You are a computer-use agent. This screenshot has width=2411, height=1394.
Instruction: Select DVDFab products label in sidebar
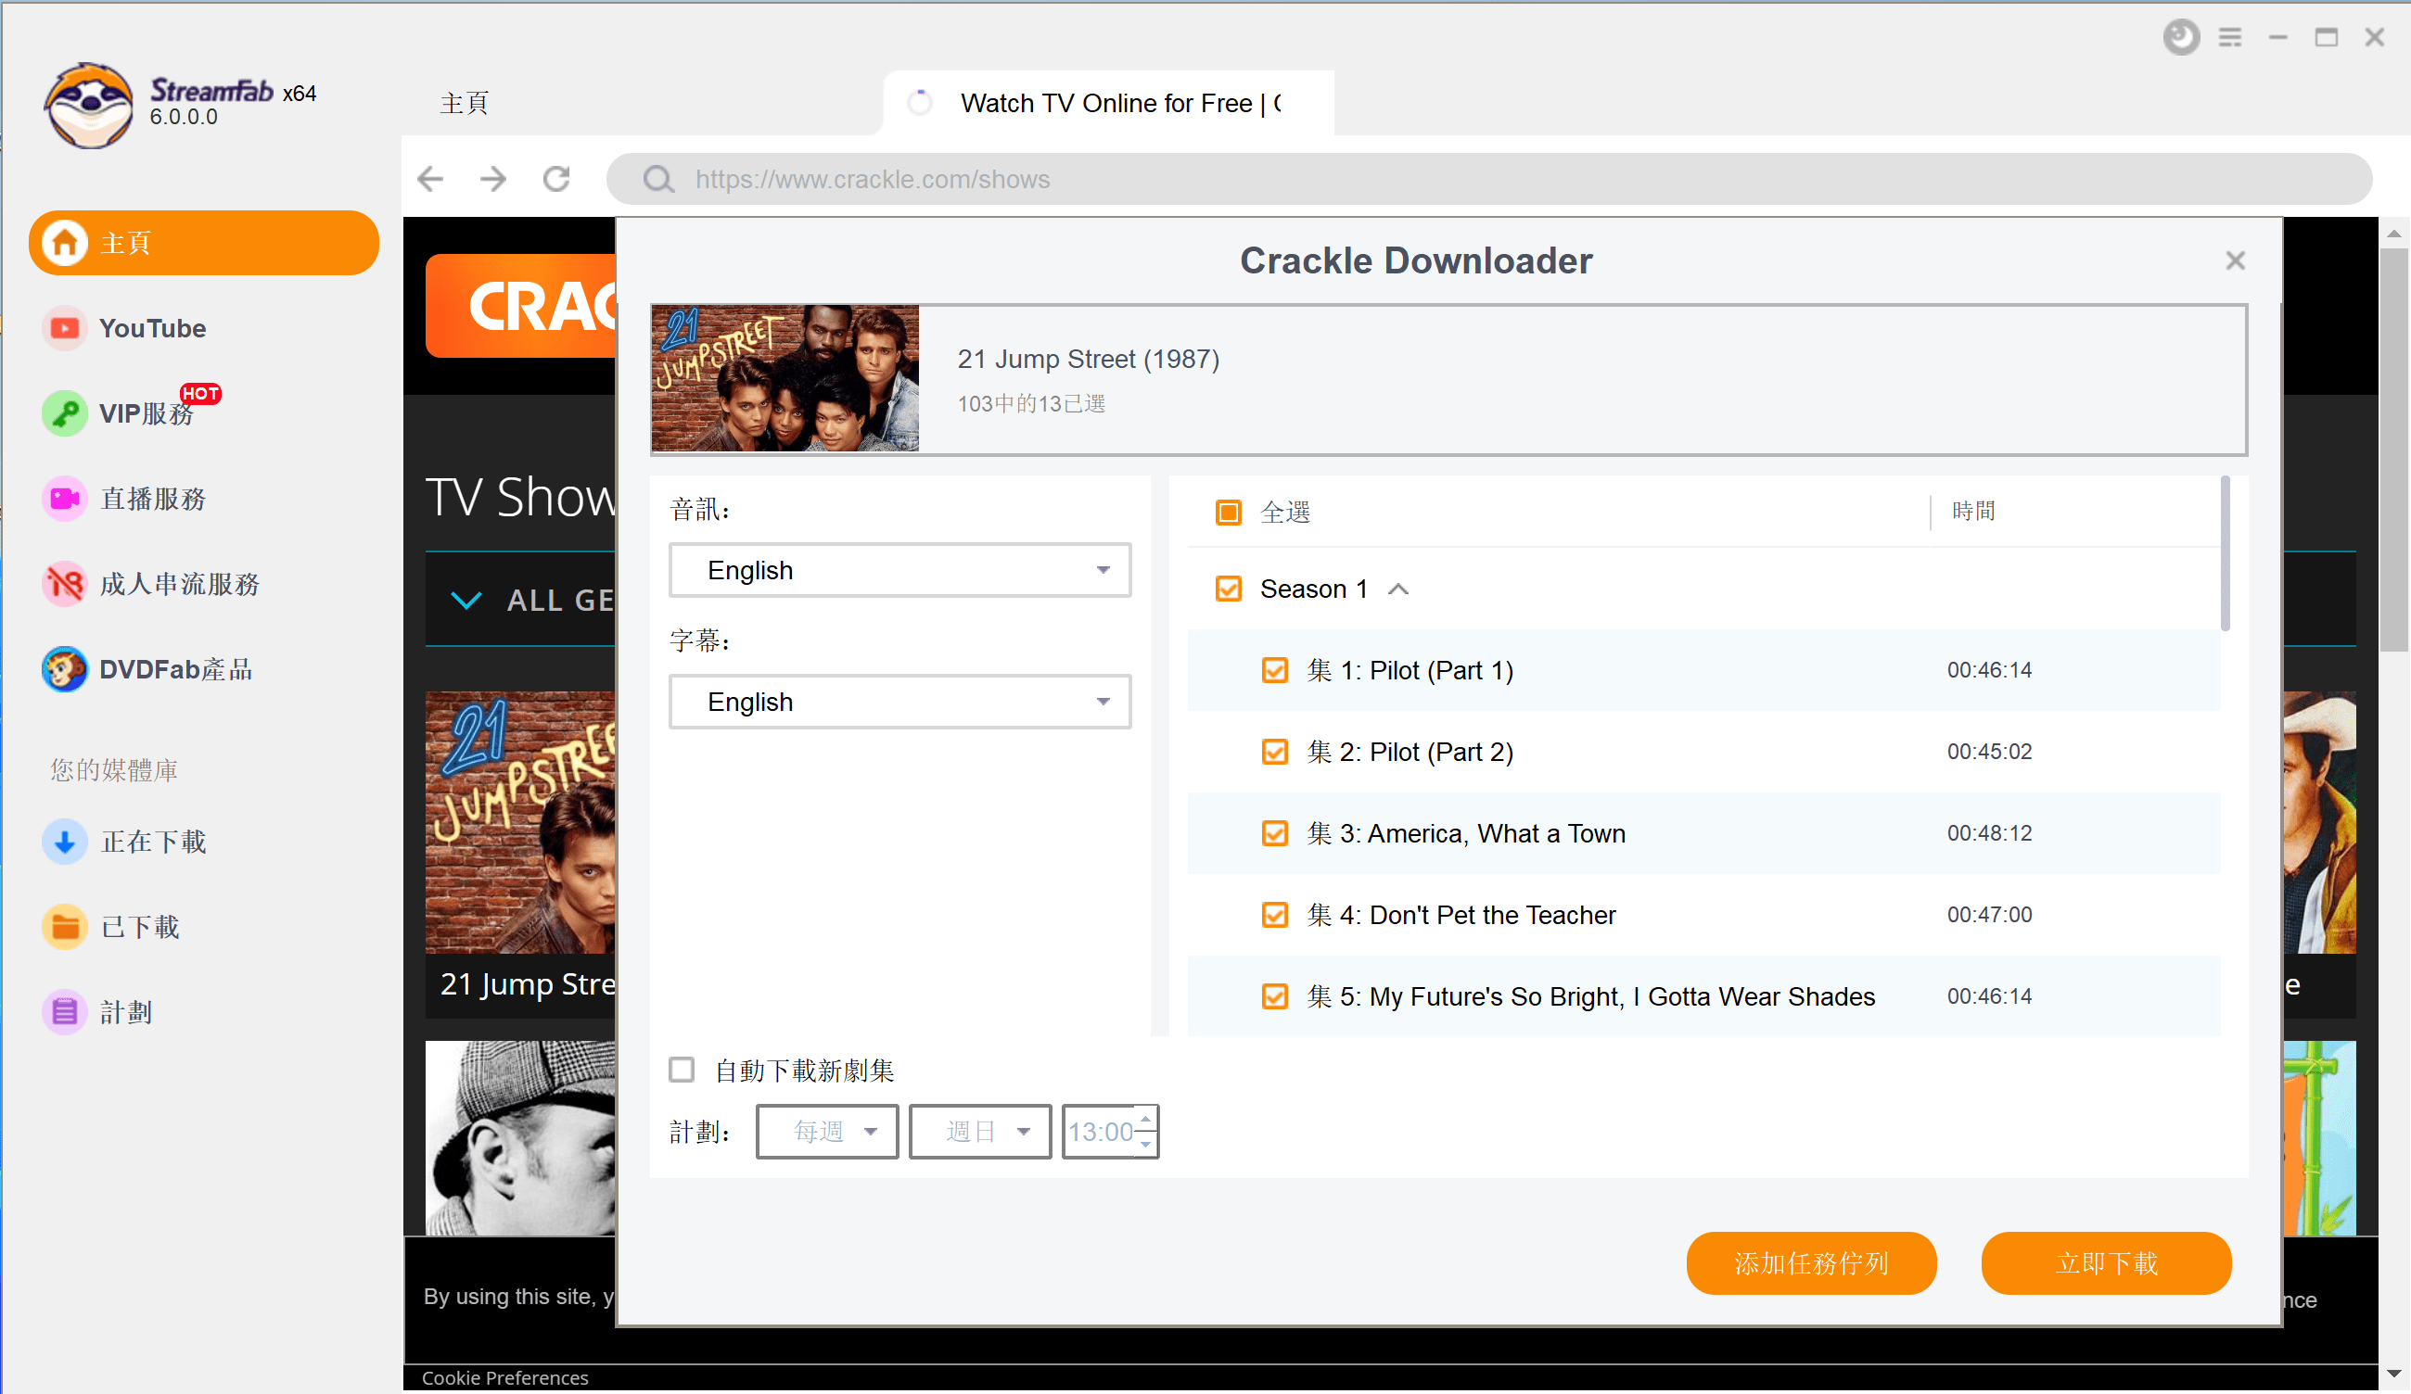point(176,669)
